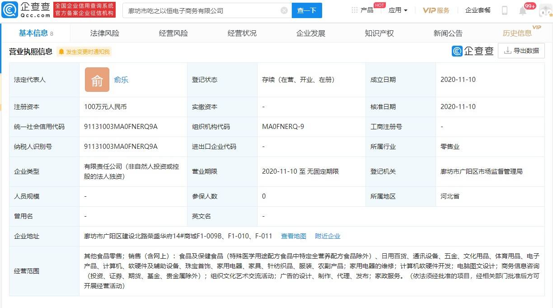Screen dimensions: 553x308
Task: Click the 俞 legal representative avatar
Action: 97,80
